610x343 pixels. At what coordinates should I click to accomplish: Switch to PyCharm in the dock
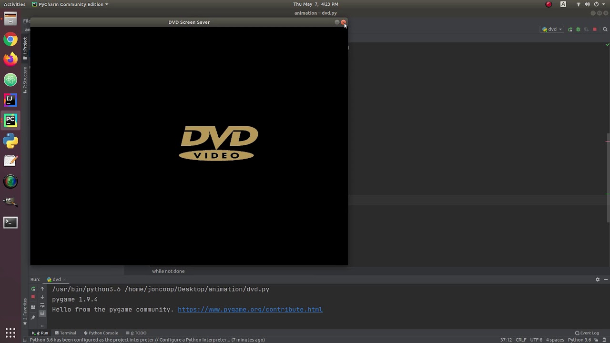pyautogui.click(x=10, y=121)
